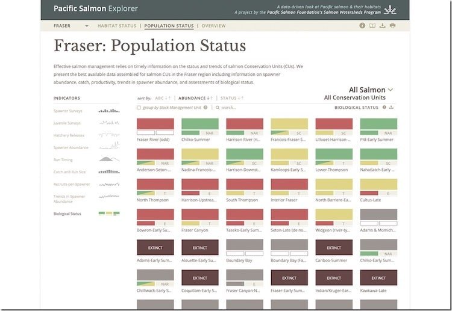Open Biological Status info icon
This screenshot has height=311, width=452.
point(385,107)
